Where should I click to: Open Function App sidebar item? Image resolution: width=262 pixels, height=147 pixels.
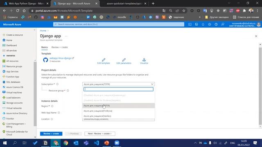(11, 77)
